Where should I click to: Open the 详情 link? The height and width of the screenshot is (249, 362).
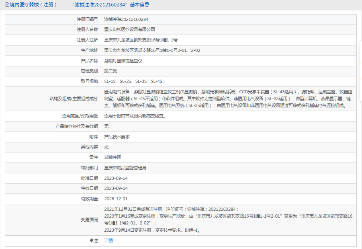click(108, 241)
